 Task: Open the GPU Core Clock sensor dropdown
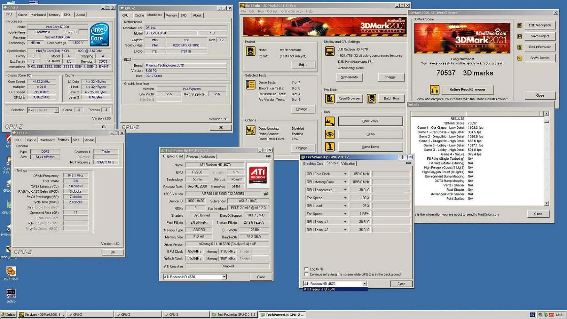point(345,174)
